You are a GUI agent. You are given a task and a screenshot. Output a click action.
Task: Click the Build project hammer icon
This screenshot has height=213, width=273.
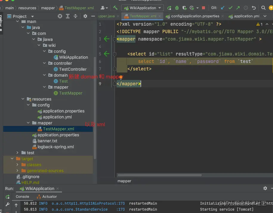[115, 8]
